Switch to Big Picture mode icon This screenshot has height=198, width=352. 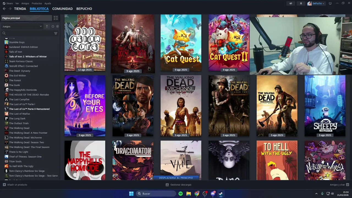click(330, 3)
